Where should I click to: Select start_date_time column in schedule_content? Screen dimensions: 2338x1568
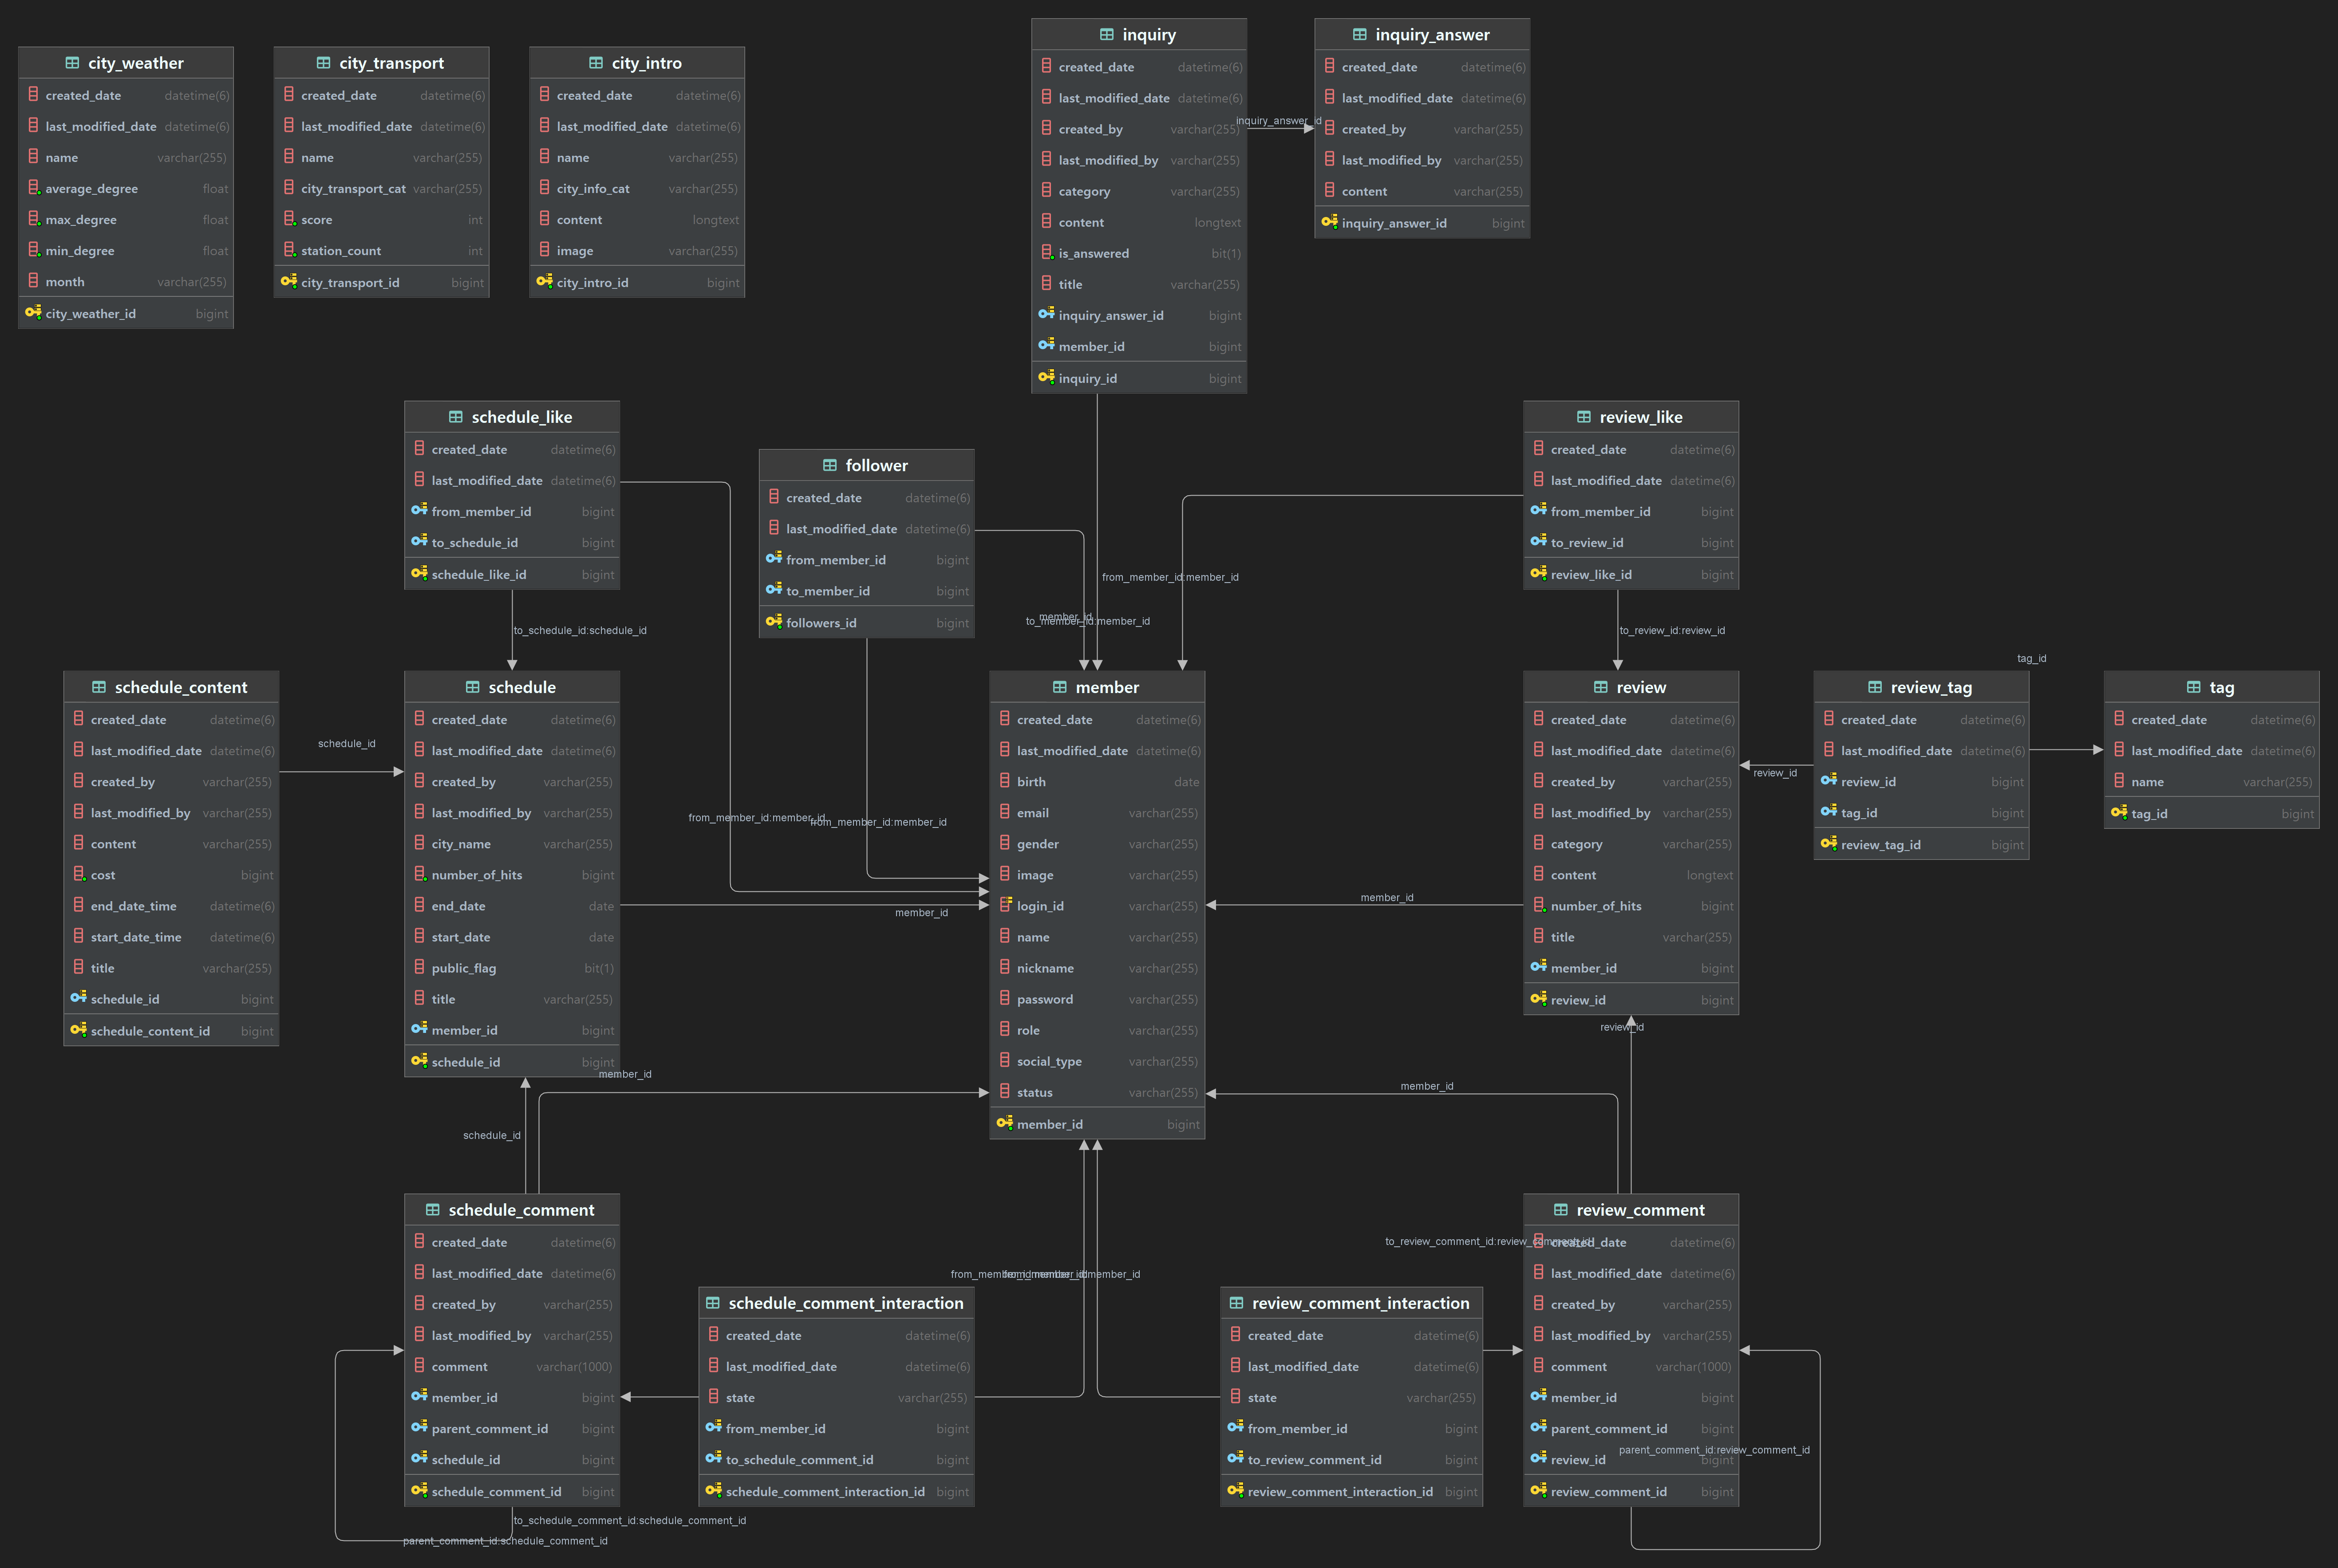click(x=171, y=937)
